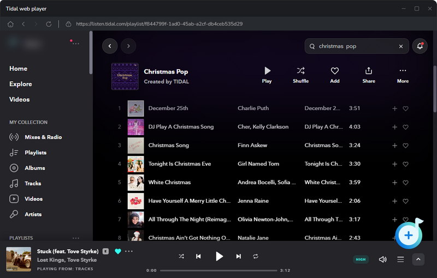Click the blue floating add-music button
The width and height of the screenshot is (437, 278).
409,235
